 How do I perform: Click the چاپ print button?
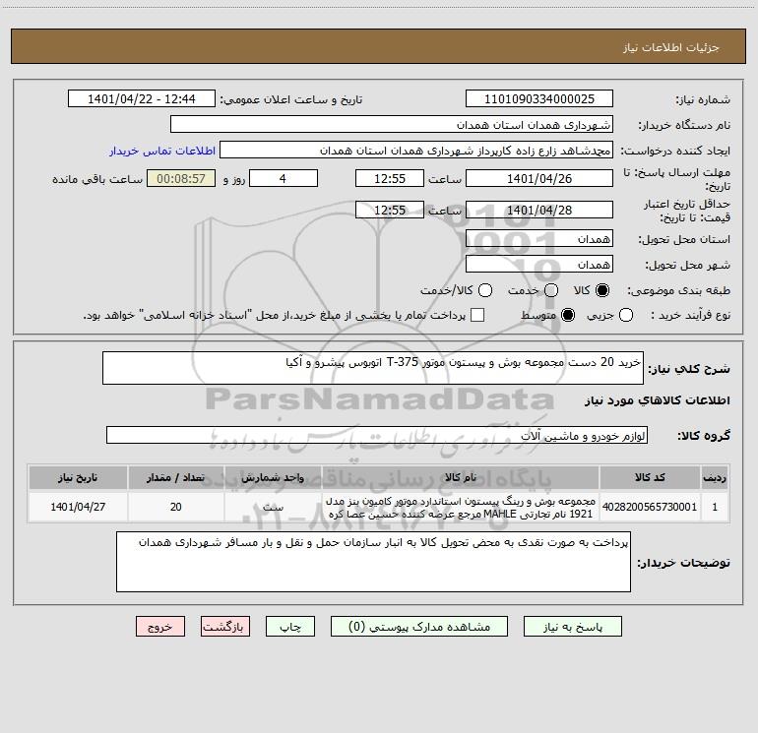click(290, 626)
